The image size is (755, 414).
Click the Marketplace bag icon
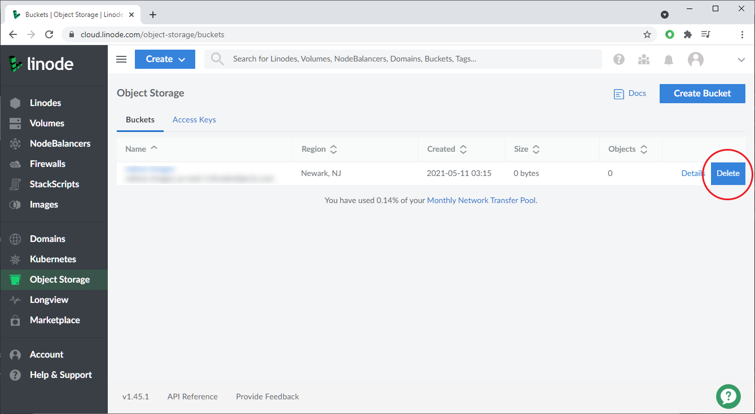point(15,320)
